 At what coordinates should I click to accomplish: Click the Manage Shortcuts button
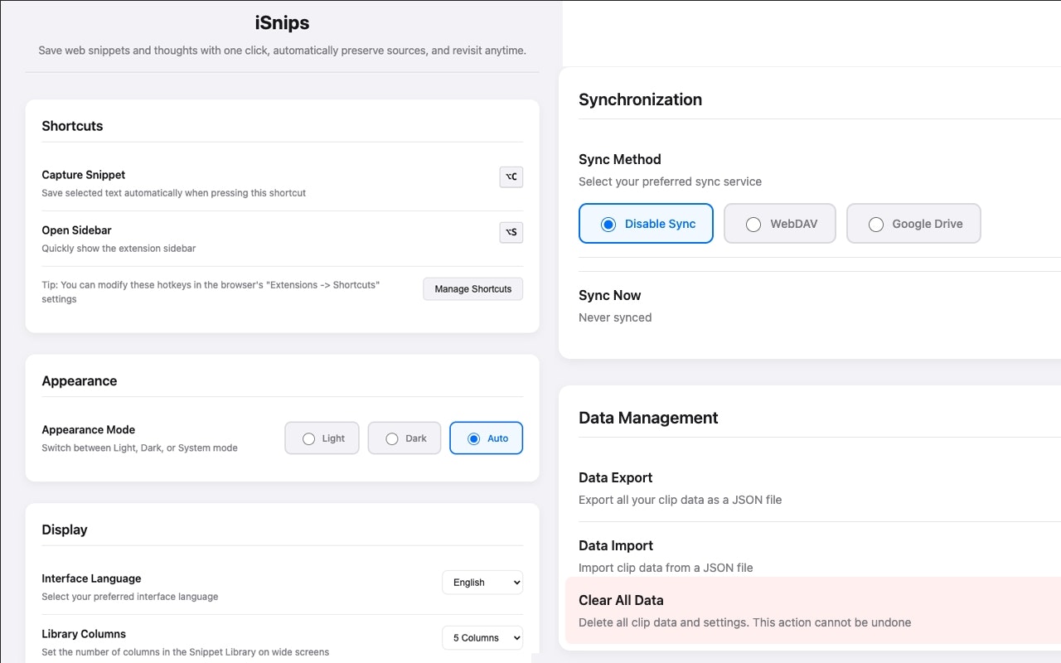472,288
